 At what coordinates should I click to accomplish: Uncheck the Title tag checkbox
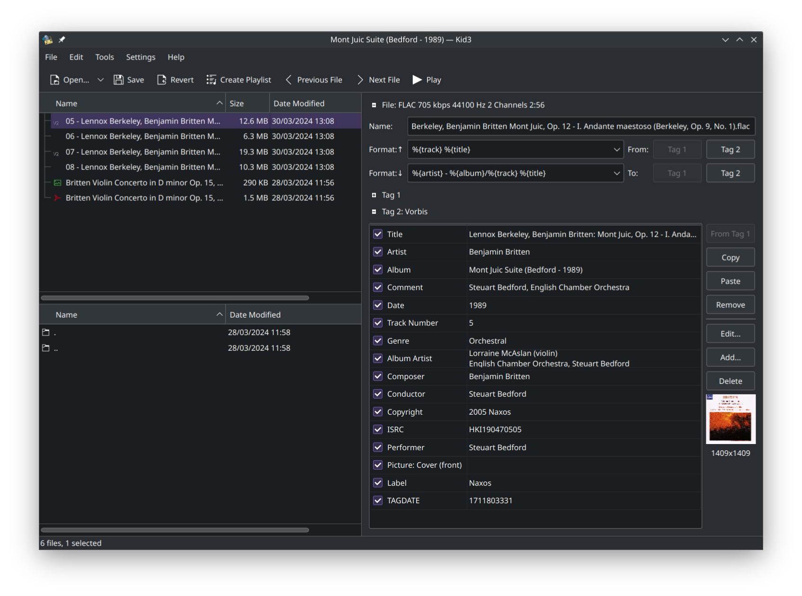377,234
